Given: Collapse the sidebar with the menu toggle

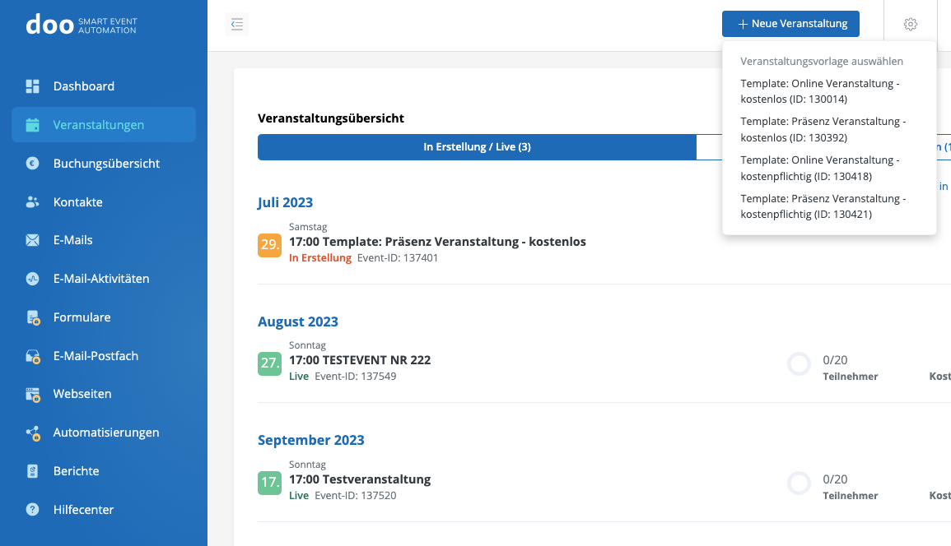Looking at the screenshot, I should tap(237, 25).
